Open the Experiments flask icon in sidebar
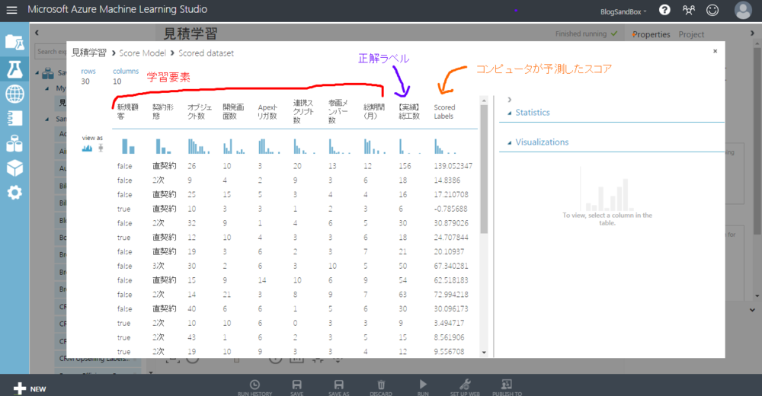The width and height of the screenshot is (762, 396). [x=14, y=69]
